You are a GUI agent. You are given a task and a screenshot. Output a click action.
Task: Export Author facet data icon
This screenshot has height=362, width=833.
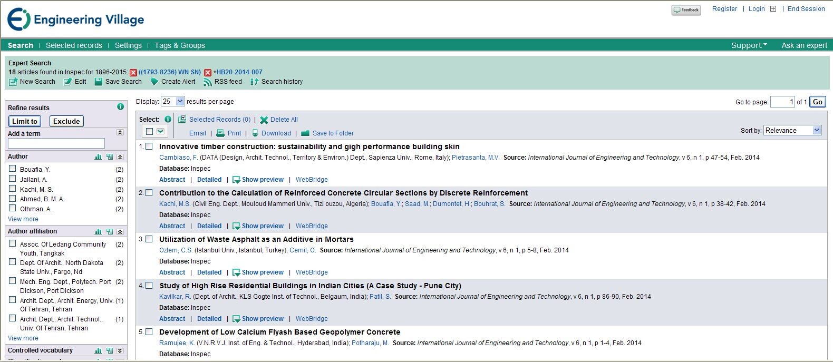click(110, 157)
